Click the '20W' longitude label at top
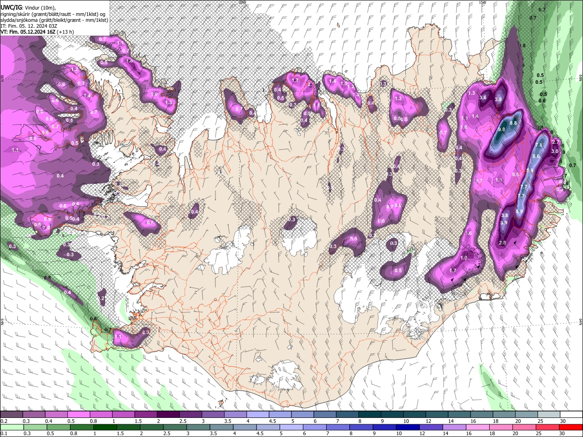583x437 pixels. click(242, 2)
